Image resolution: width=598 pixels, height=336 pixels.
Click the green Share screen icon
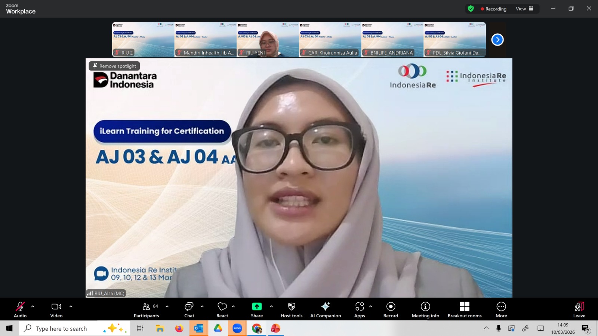(257, 307)
